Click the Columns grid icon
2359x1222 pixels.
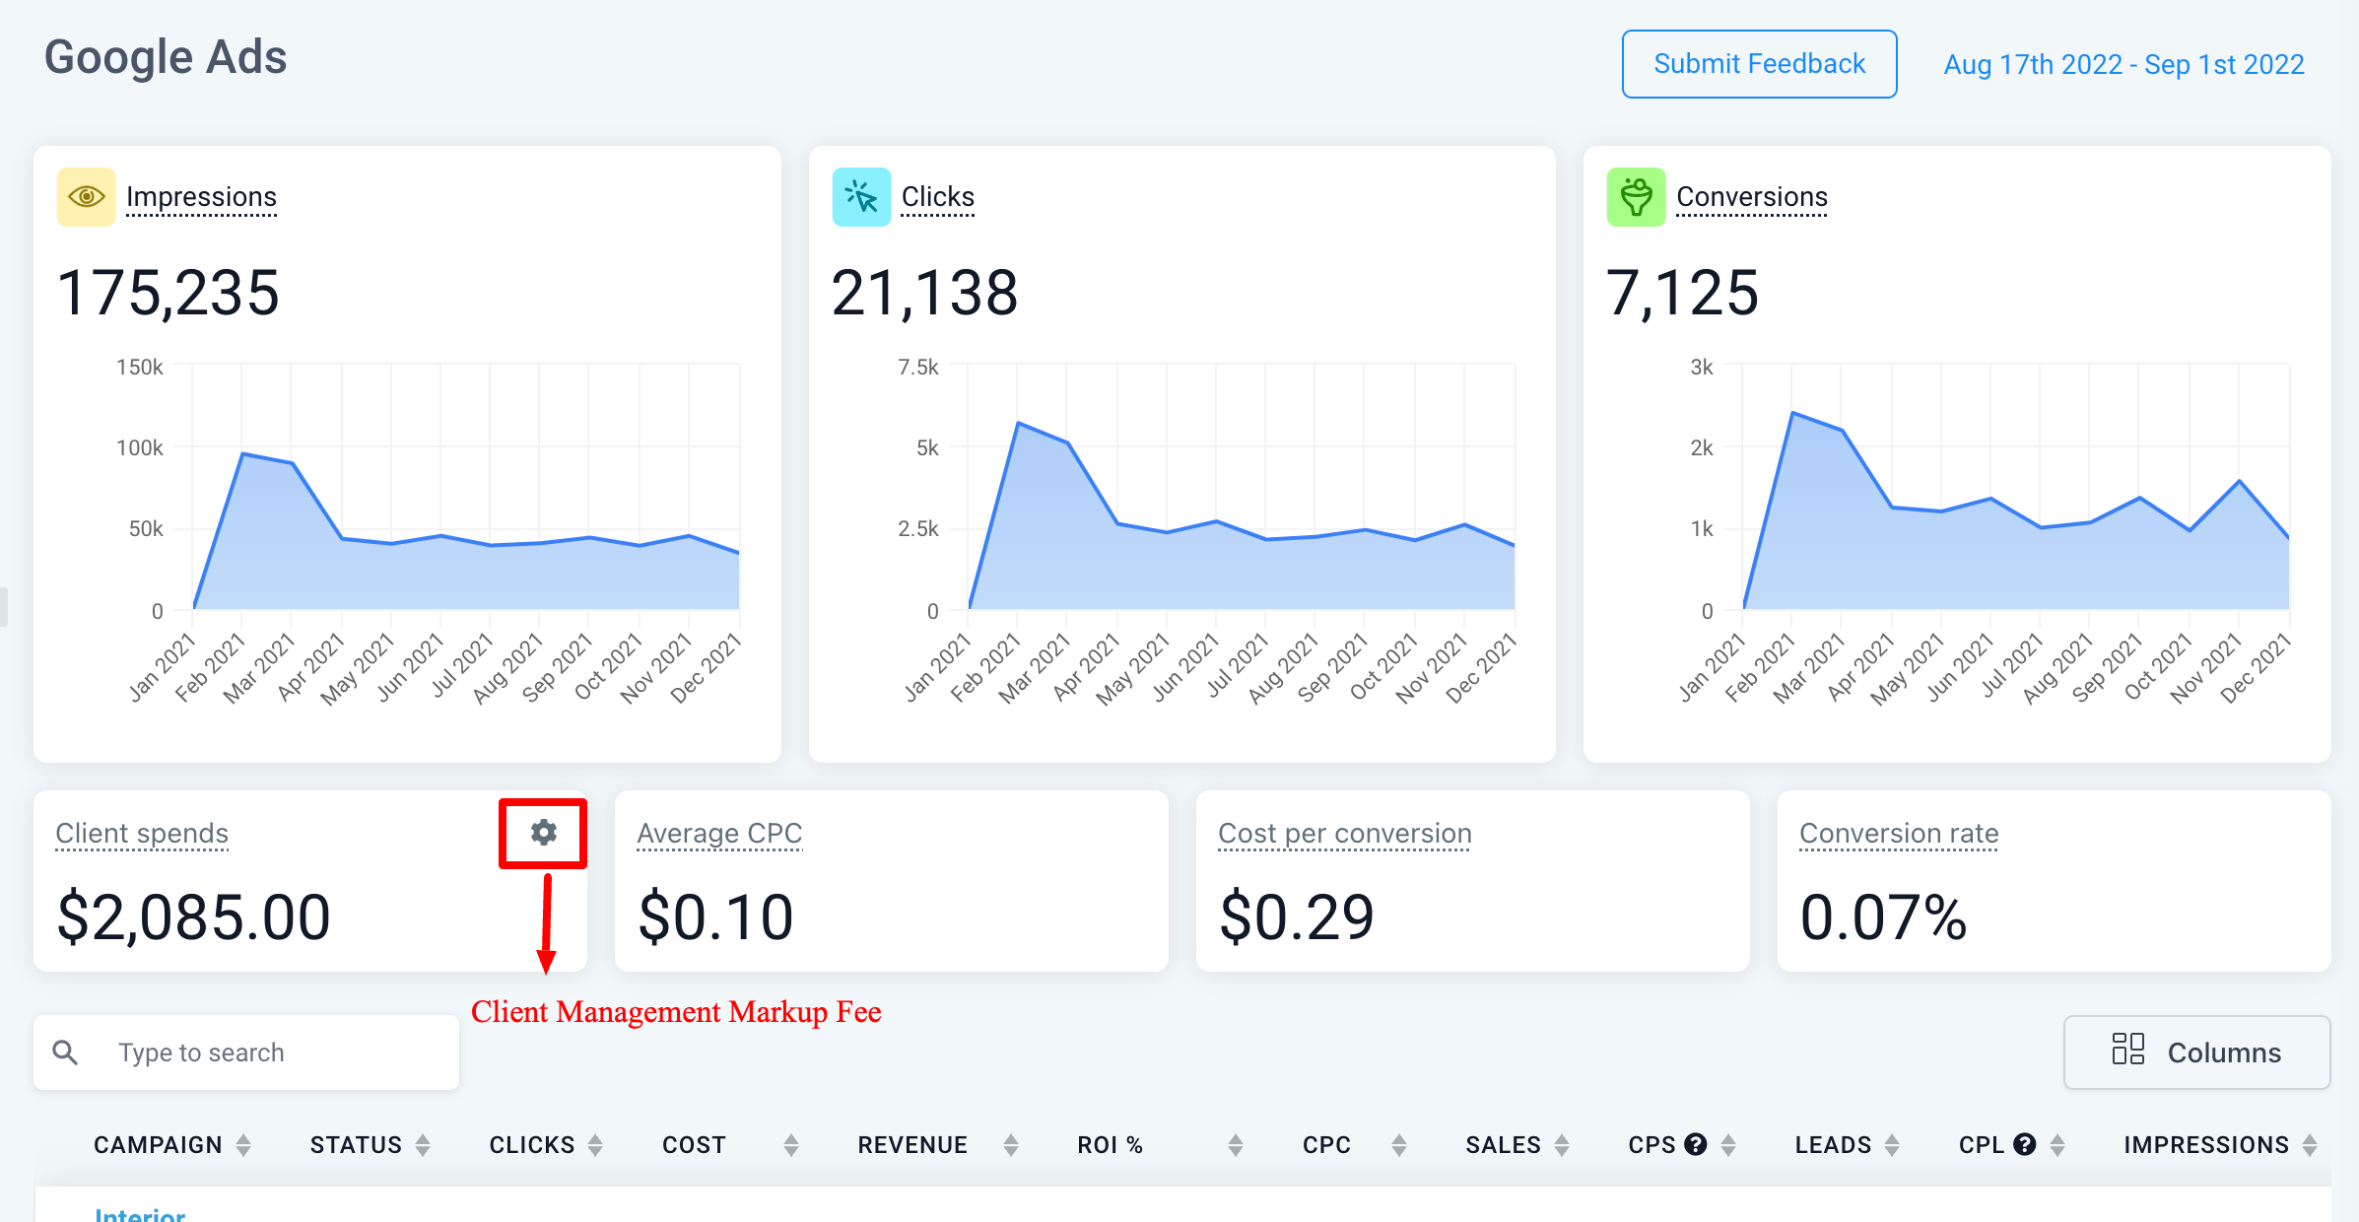(x=2127, y=1052)
